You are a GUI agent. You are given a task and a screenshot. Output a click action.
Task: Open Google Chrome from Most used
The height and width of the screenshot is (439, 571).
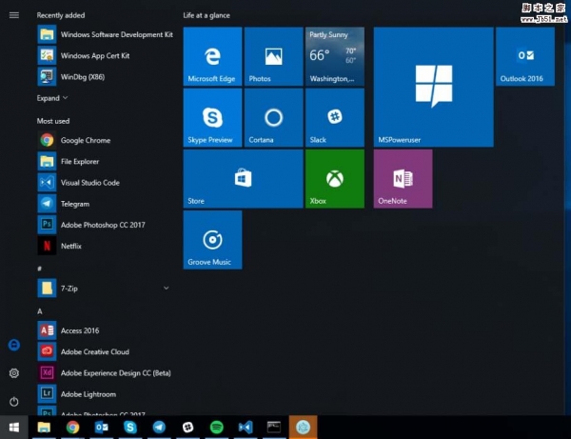pyautogui.click(x=85, y=140)
